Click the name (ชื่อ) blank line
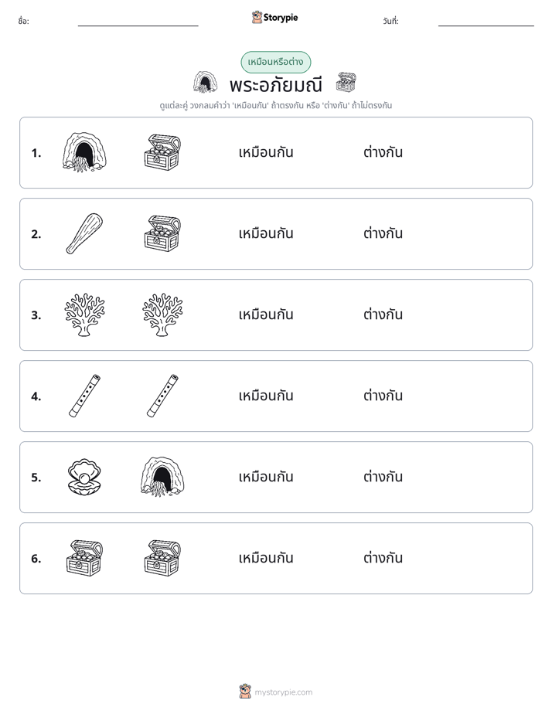Image resolution: width=552 pixels, height=714 pixels. click(x=138, y=22)
